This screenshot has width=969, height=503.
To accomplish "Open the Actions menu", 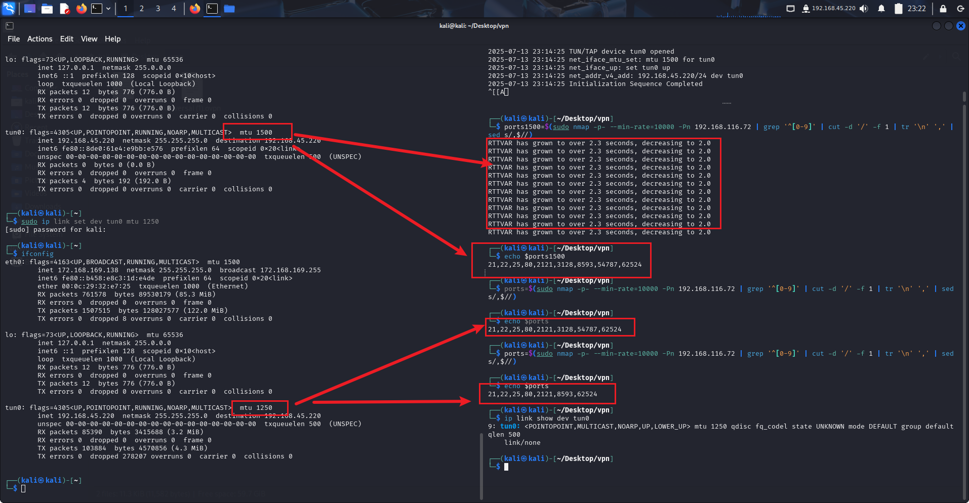I will [x=40, y=39].
